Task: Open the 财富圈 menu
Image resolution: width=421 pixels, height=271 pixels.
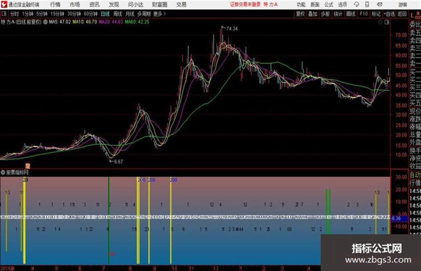Action: 160,4
